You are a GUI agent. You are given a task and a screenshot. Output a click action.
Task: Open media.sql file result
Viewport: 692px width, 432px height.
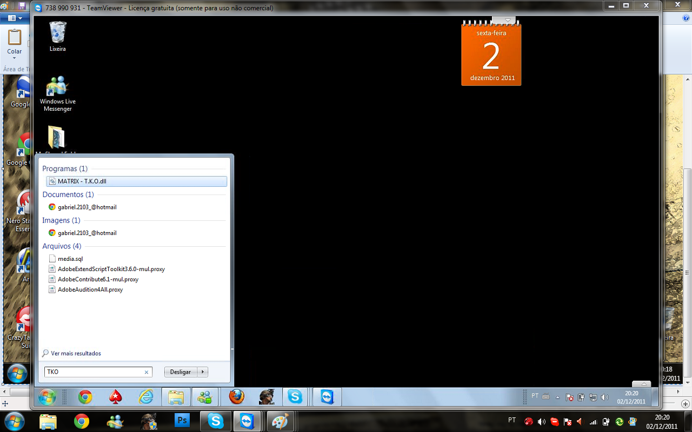click(x=70, y=259)
